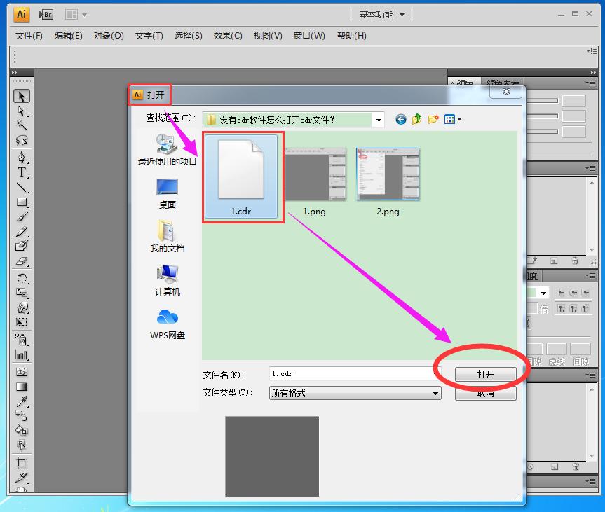Image resolution: width=605 pixels, height=512 pixels.
Task: Click the Gradient swatch in the toolbar
Action: pos(22,386)
